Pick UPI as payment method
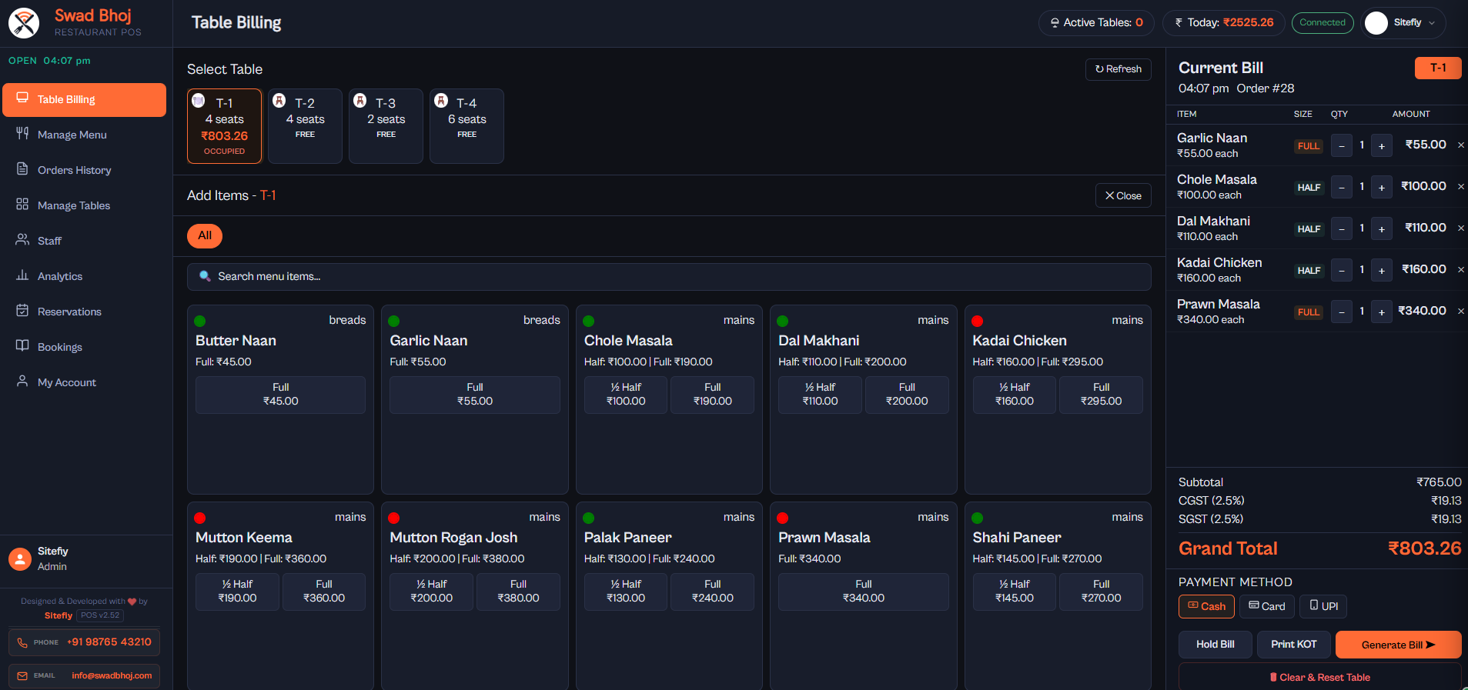Image resolution: width=1468 pixels, height=690 pixels. point(1323,606)
